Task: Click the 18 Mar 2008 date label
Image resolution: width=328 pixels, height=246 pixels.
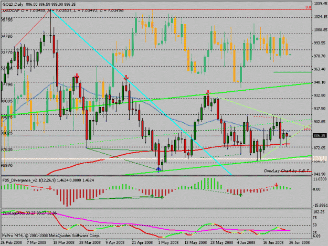Action: (x=64, y=242)
